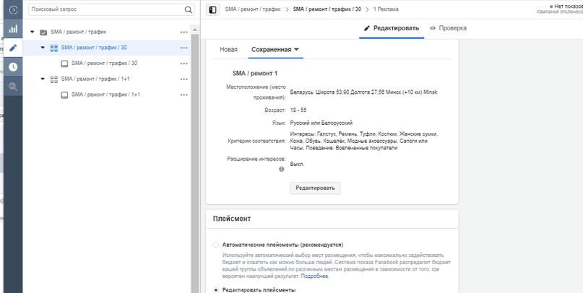Click the Плейсмент section heading

coord(232,219)
